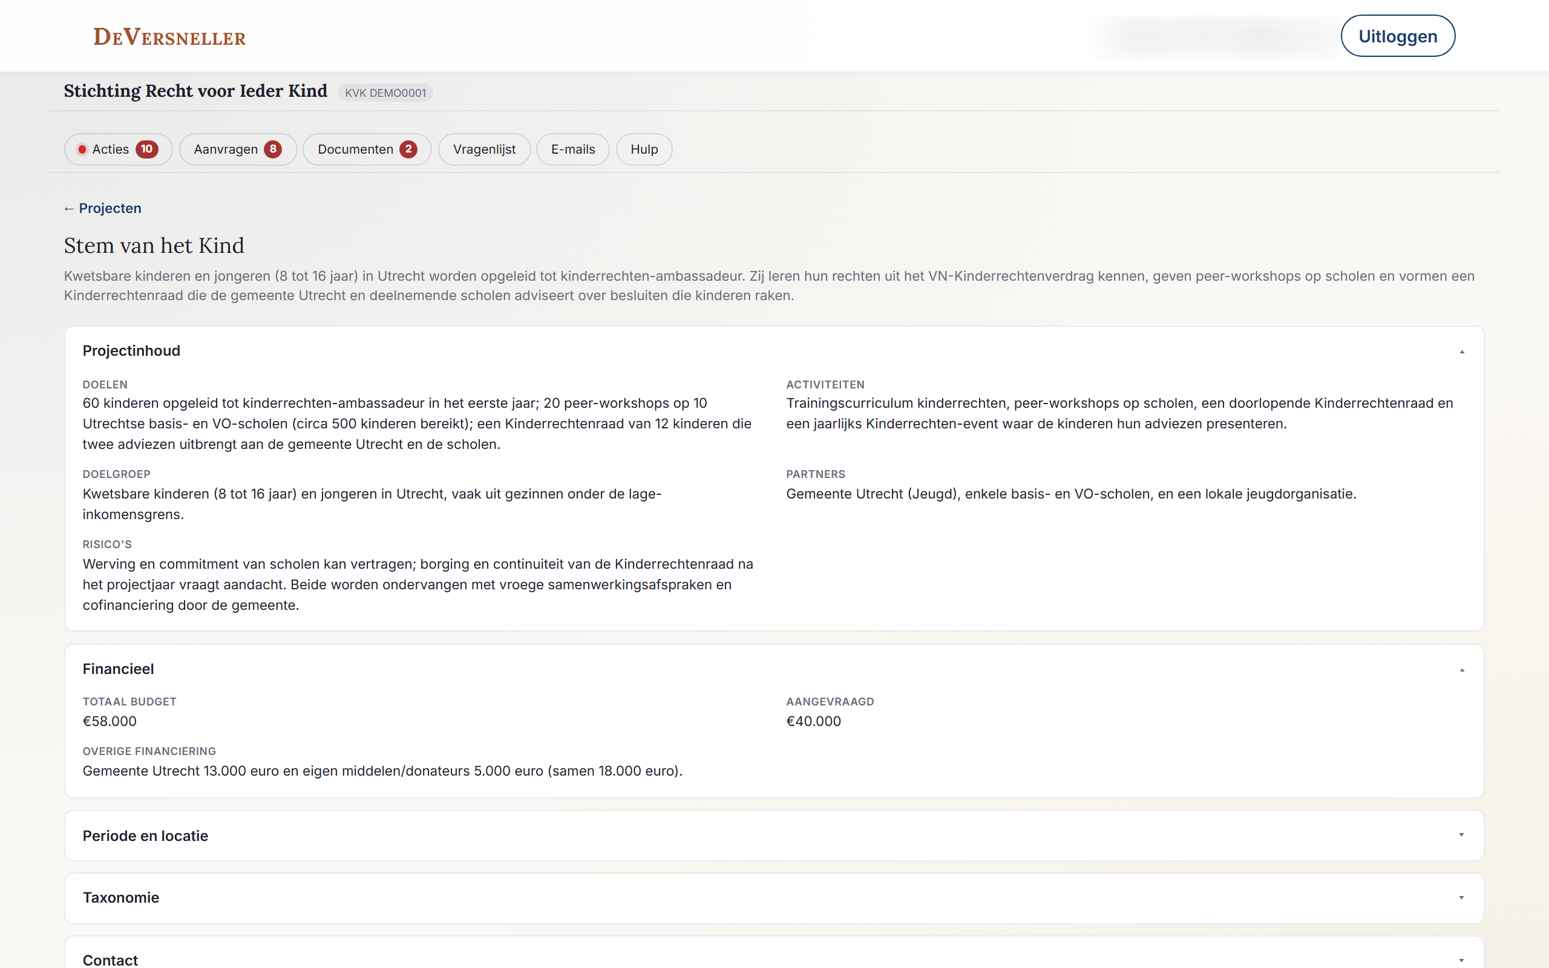1549x968 pixels.
Task: Click the OVERIGE FINANCIERING label
Action: 149,751
